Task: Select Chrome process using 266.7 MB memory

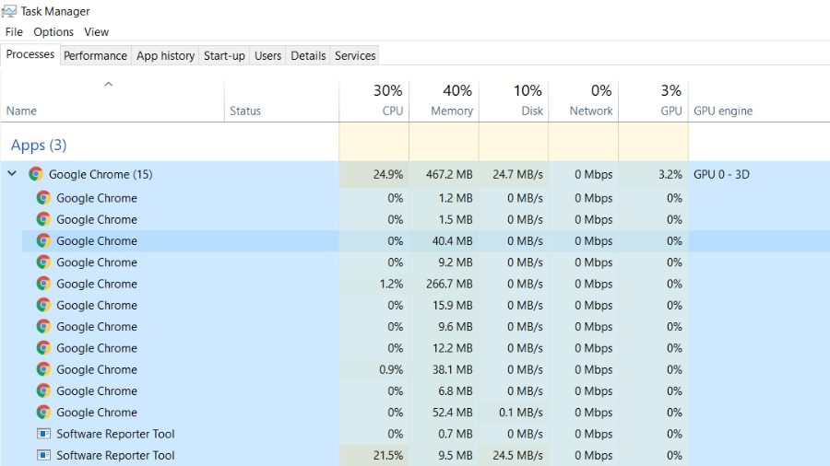Action: tap(425, 284)
